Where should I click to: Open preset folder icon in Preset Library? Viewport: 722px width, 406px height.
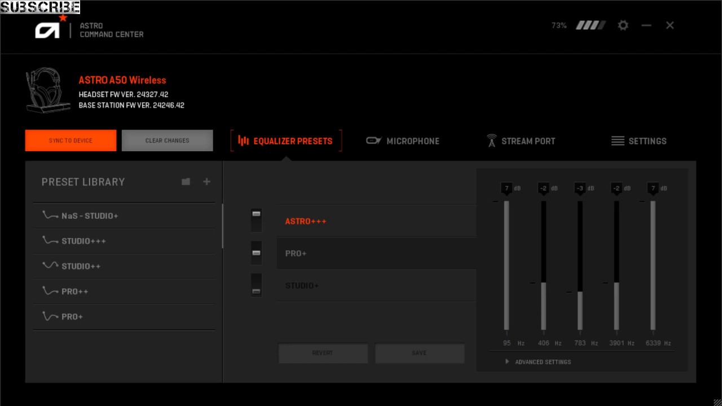(x=186, y=182)
